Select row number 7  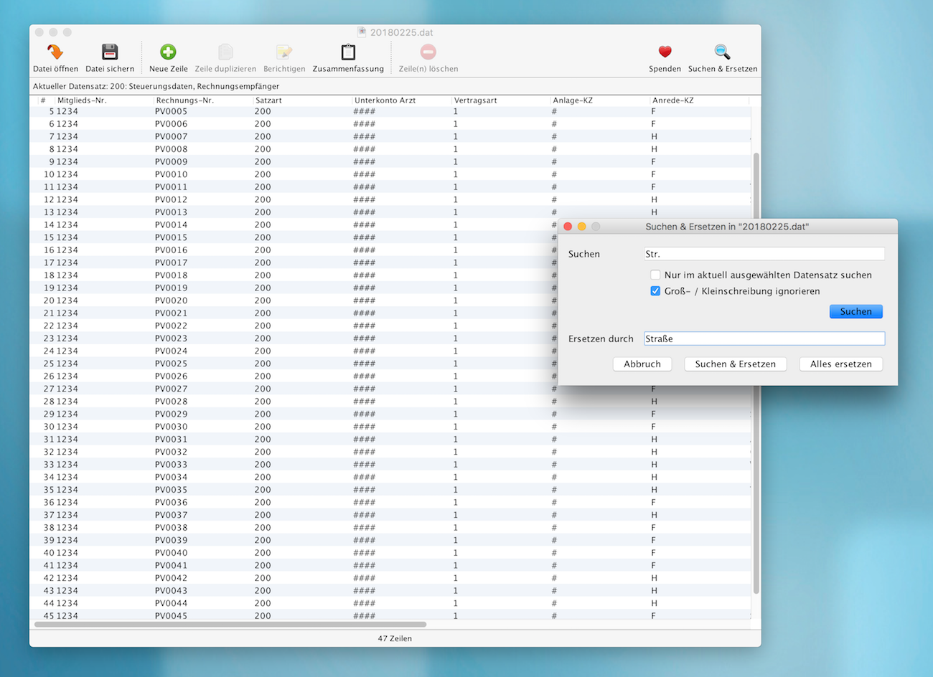coord(51,136)
